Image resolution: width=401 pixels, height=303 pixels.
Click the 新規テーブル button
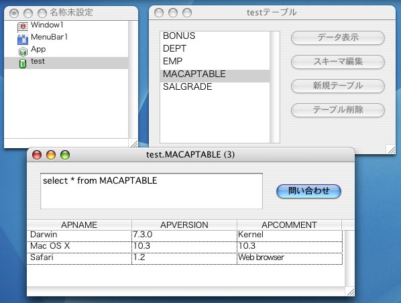point(338,86)
